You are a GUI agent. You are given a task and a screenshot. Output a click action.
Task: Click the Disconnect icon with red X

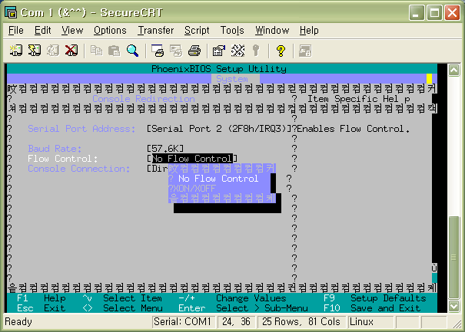(x=71, y=51)
